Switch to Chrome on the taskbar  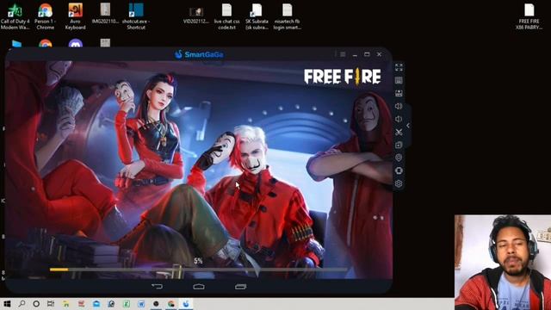171,304
